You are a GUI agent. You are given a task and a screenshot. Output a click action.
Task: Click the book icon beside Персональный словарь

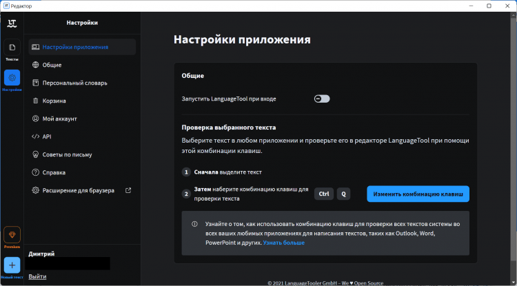(35, 83)
